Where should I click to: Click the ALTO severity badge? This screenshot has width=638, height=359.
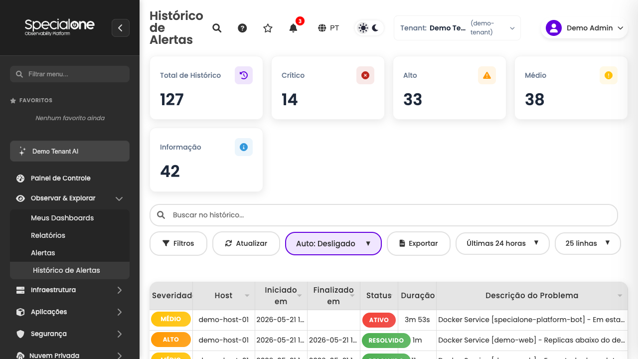[171, 340]
